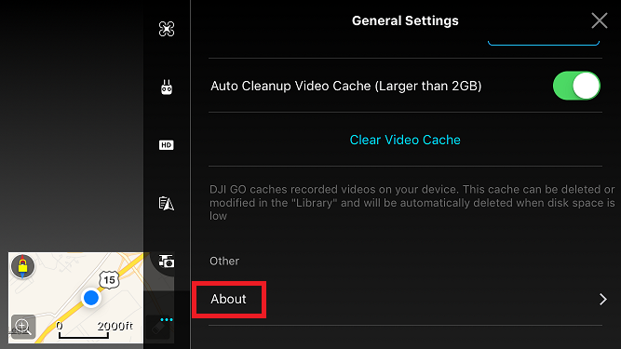Select the three-dot general settings icon
The width and height of the screenshot is (621, 349).
[x=167, y=320]
